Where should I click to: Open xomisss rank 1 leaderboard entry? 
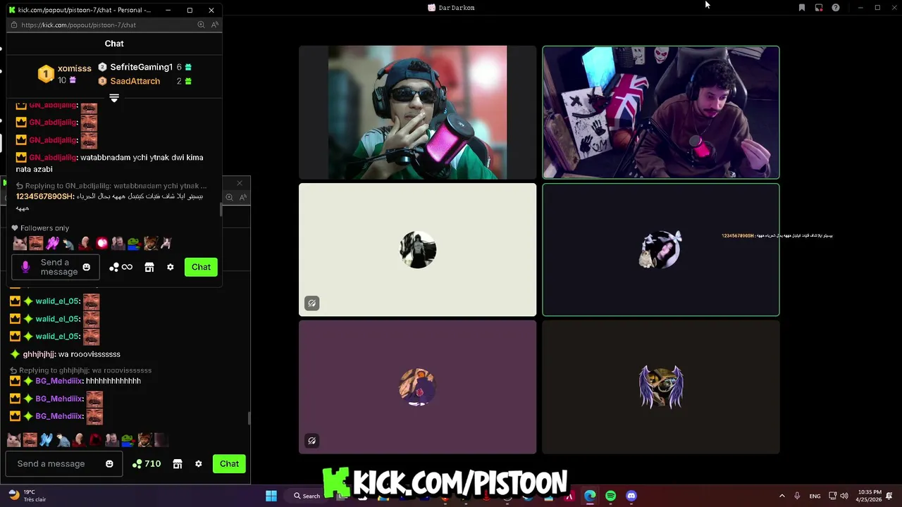tap(65, 74)
